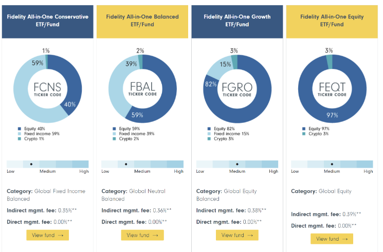Click the FCNS ticker code donut center

(x=48, y=89)
